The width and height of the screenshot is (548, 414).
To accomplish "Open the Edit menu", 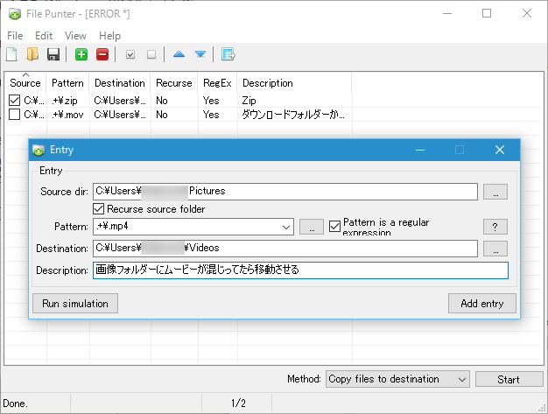I will tap(44, 36).
